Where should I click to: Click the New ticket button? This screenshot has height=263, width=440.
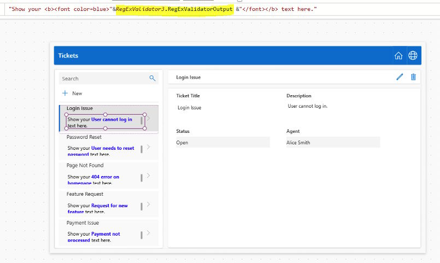pyautogui.click(x=72, y=93)
